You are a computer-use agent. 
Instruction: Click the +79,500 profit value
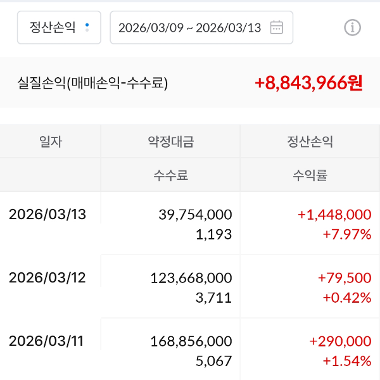345,278
